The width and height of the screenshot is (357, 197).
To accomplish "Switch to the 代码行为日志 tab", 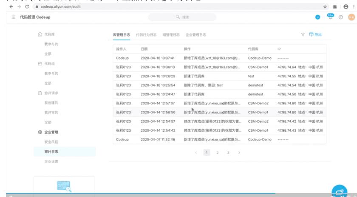I will point(146,35).
